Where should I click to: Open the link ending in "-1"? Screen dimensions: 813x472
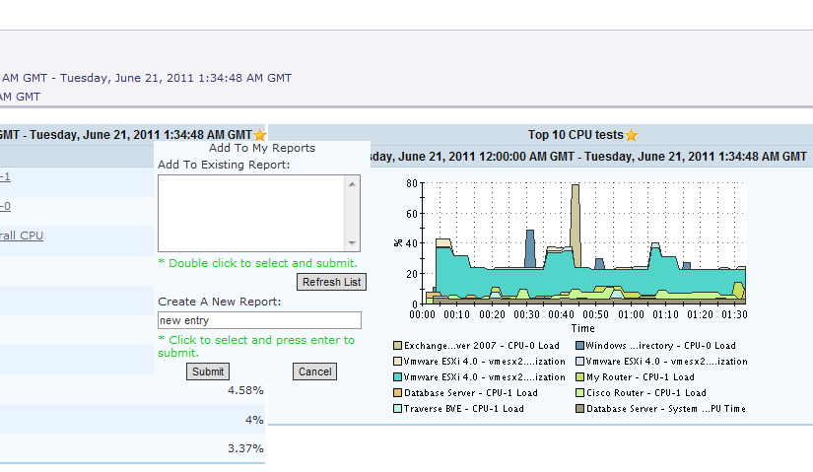click(x=5, y=176)
